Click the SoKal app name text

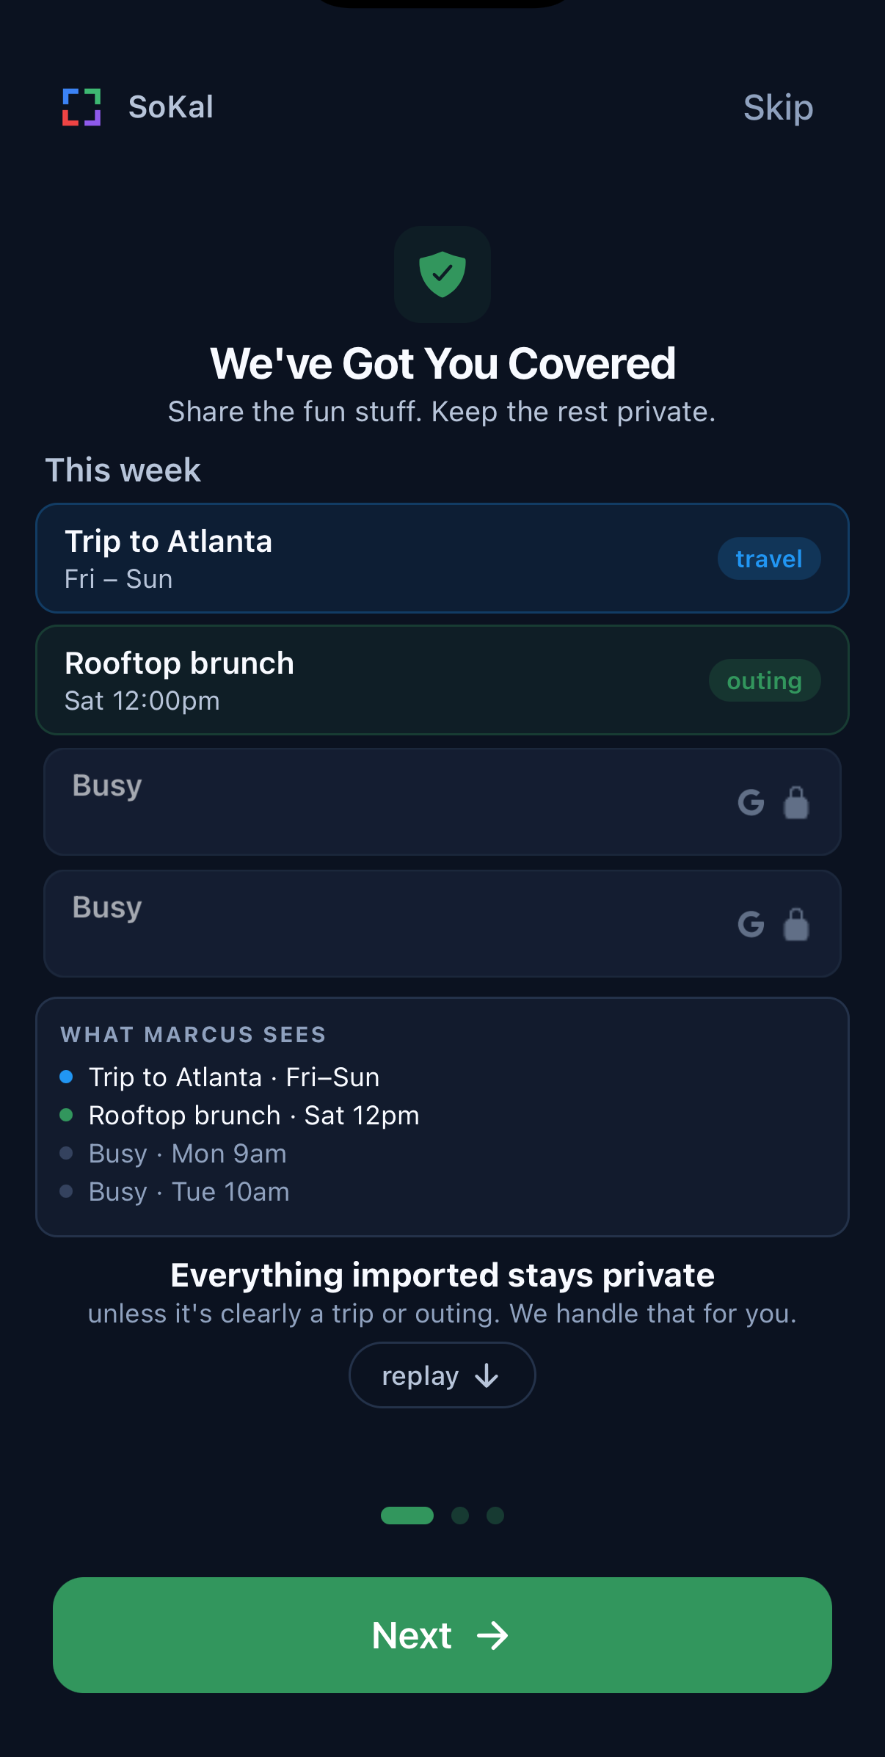171,107
